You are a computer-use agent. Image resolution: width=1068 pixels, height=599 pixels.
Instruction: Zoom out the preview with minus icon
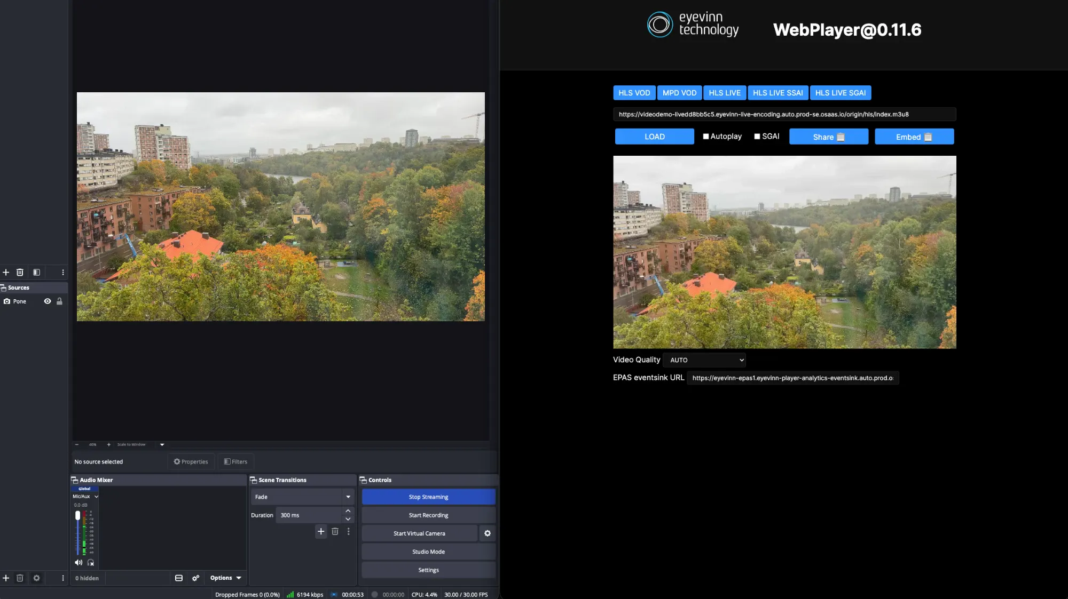[77, 444]
